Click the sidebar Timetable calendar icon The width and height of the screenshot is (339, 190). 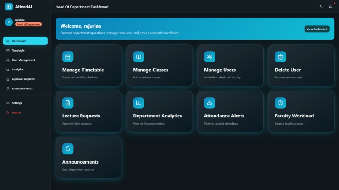(x=8, y=50)
